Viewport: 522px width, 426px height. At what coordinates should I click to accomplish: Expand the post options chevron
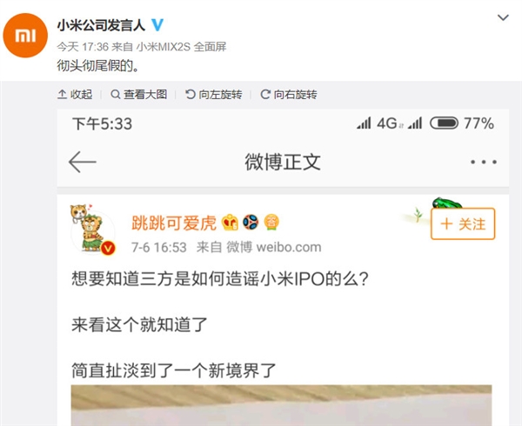(503, 17)
